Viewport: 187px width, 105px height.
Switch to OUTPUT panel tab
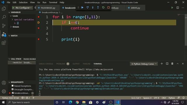pyautogui.click(x=76, y=64)
